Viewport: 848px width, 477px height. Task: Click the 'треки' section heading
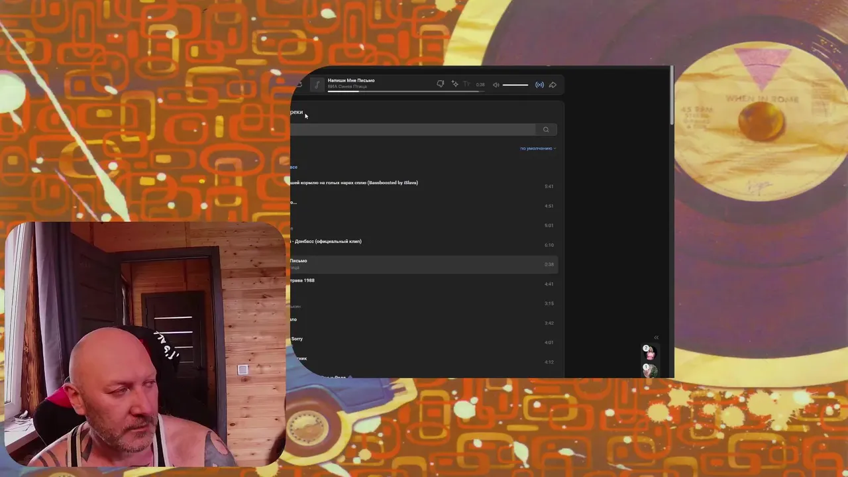tap(296, 112)
